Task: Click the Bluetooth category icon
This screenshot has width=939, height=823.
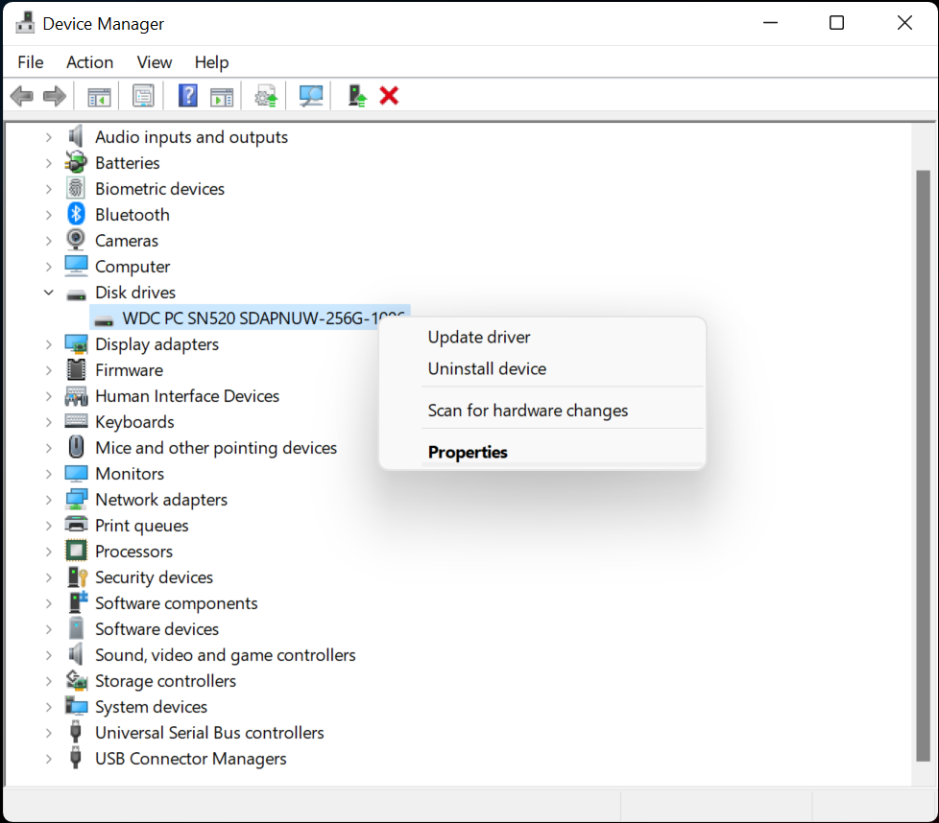Action: point(75,214)
